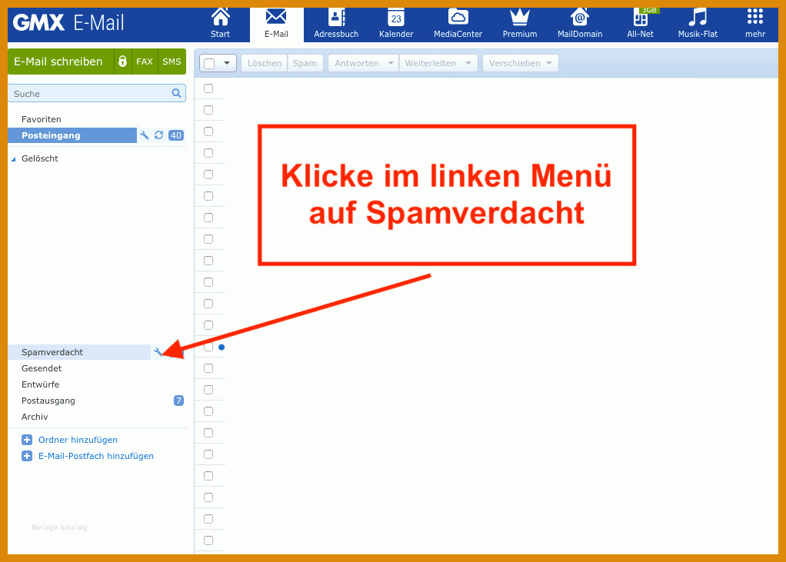Open Favoriten in the sidebar
This screenshot has width=786, height=562.
[41, 119]
